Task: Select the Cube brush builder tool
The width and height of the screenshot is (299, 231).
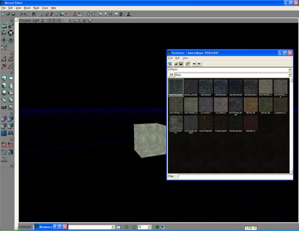Action: 4,78
